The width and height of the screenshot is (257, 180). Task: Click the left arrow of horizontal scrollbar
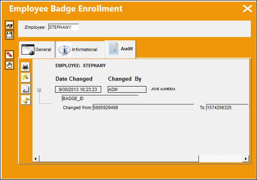click(35, 159)
